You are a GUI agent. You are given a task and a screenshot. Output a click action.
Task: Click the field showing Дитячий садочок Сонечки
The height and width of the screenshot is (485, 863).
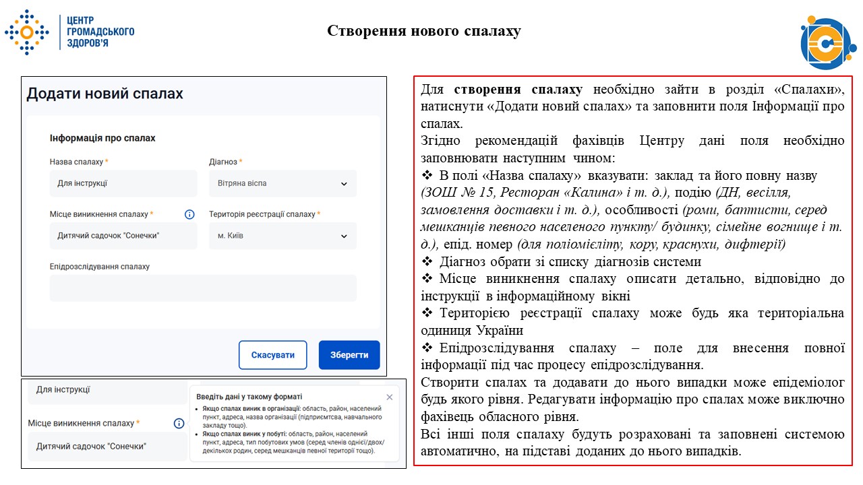click(x=123, y=236)
